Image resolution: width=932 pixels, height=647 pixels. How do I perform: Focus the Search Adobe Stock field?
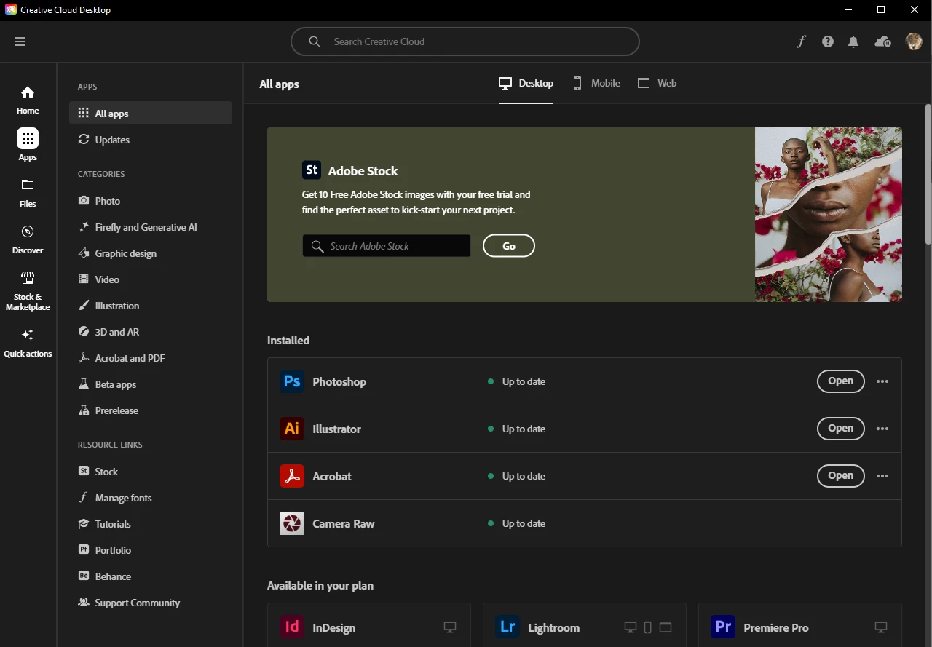tap(387, 246)
